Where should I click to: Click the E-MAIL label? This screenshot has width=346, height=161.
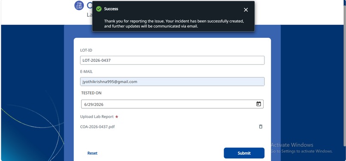click(86, 72)
